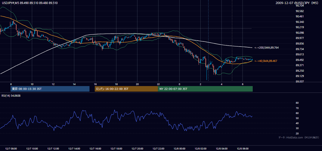Click price level 89.734 on the axis

(x=300, y=49)
